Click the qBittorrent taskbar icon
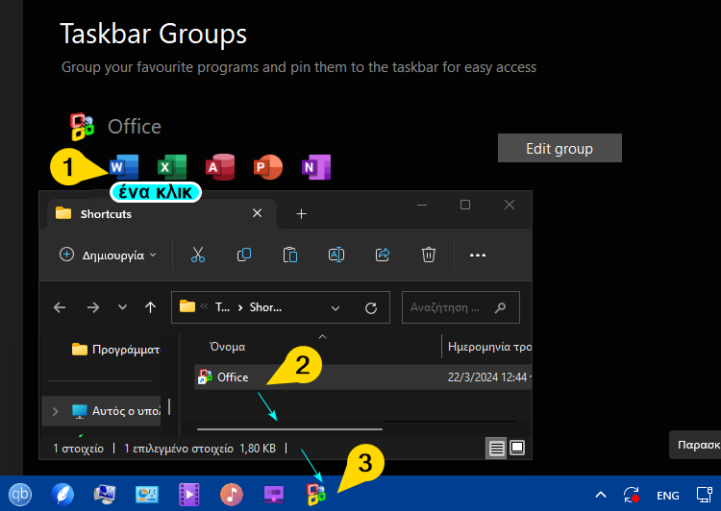Screen dimensions: 721x511 tap(20, 495)
